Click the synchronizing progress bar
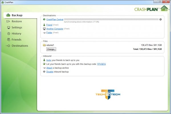The width and height of the screenshot is (171, 114). [x=111, y=19]
